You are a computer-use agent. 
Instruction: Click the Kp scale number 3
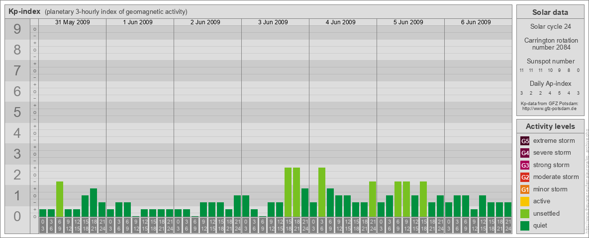pos(17,153)
